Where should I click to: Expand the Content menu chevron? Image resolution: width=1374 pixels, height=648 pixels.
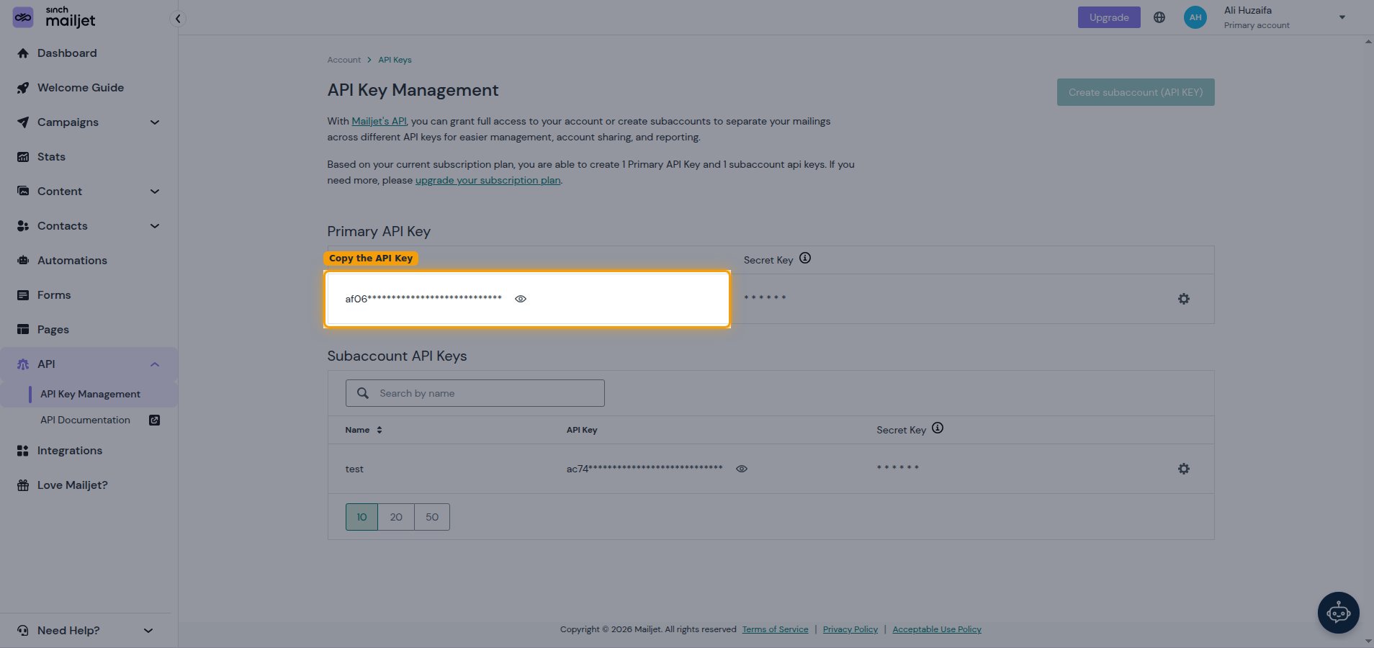pyautogui.click(x=155, y=192)
